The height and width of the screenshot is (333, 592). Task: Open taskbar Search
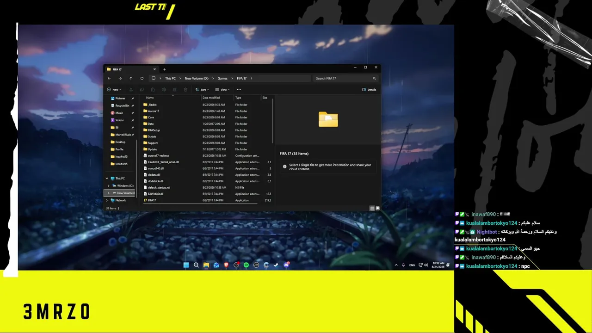(x=196, y=265)
